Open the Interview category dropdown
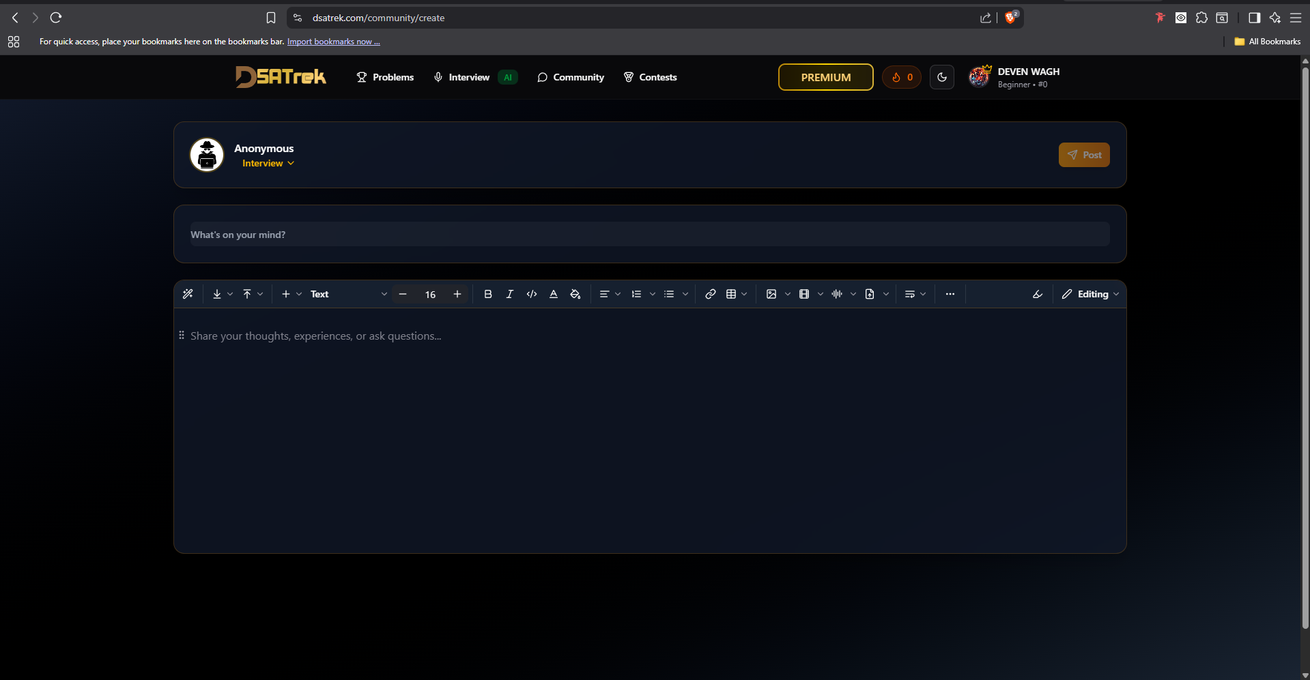 coord(268,163)
